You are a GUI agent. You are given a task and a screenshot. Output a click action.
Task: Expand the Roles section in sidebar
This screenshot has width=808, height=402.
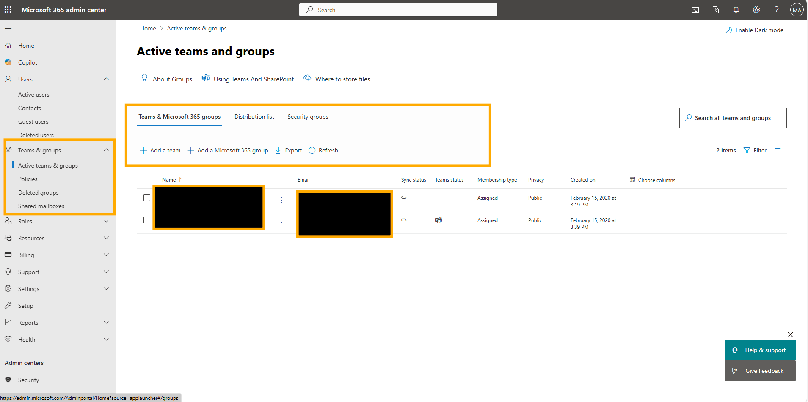[x=106, y=221]
